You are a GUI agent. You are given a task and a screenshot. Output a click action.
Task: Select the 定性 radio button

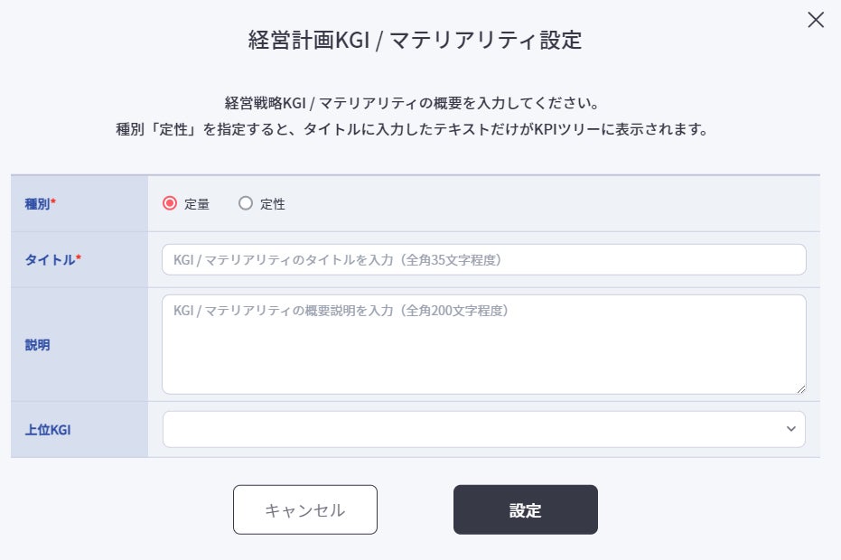point(246,203)
